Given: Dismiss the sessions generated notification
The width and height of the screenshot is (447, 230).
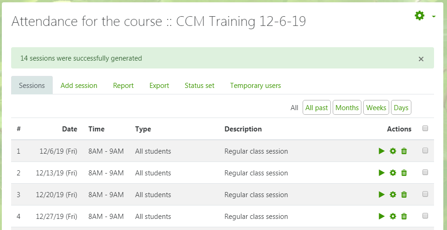Looking at the screenshot, I should [x=421, y=59].
